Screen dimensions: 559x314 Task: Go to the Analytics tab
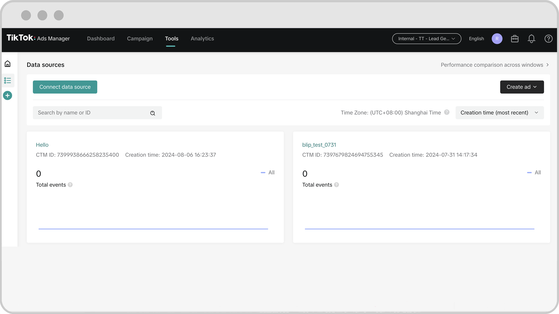click(202, 39)
